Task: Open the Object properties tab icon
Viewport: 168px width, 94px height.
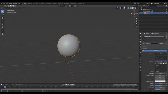Action: pos(140,52)
